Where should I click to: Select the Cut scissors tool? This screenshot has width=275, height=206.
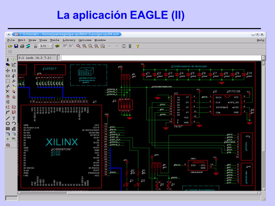click(8, 86)
